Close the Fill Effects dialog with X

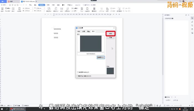[x=114, y=28]
